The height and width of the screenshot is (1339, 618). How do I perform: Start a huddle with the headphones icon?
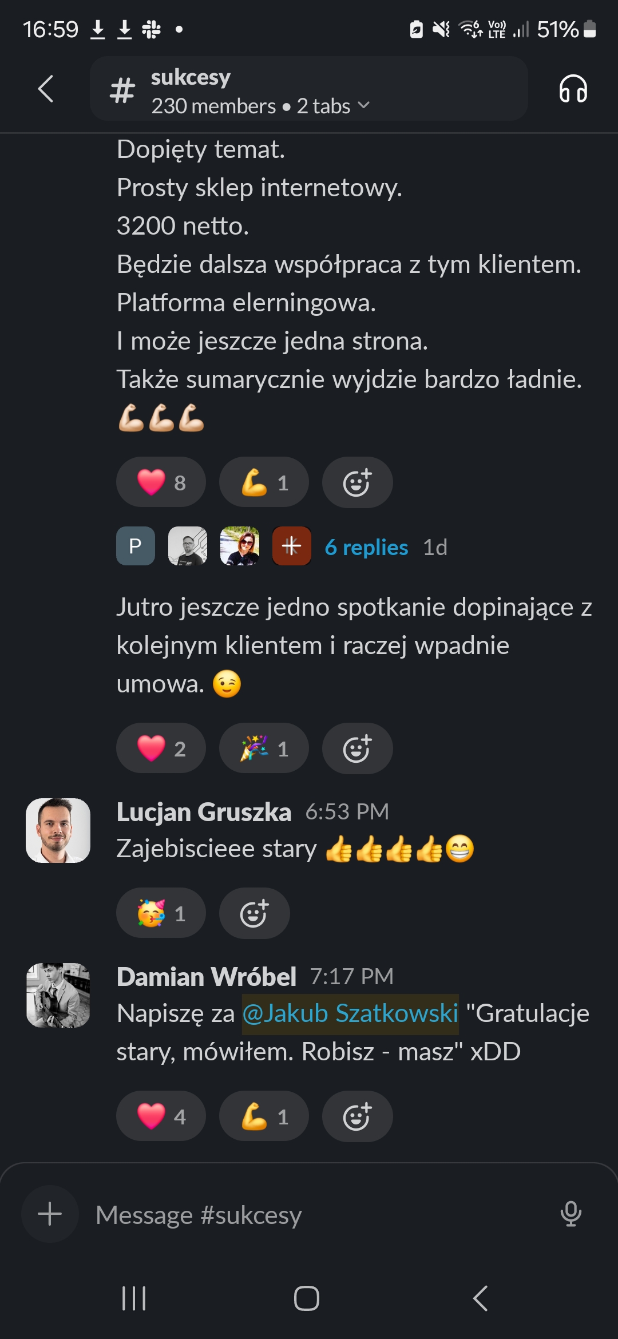pyautogui.click(x=573, y=89)
